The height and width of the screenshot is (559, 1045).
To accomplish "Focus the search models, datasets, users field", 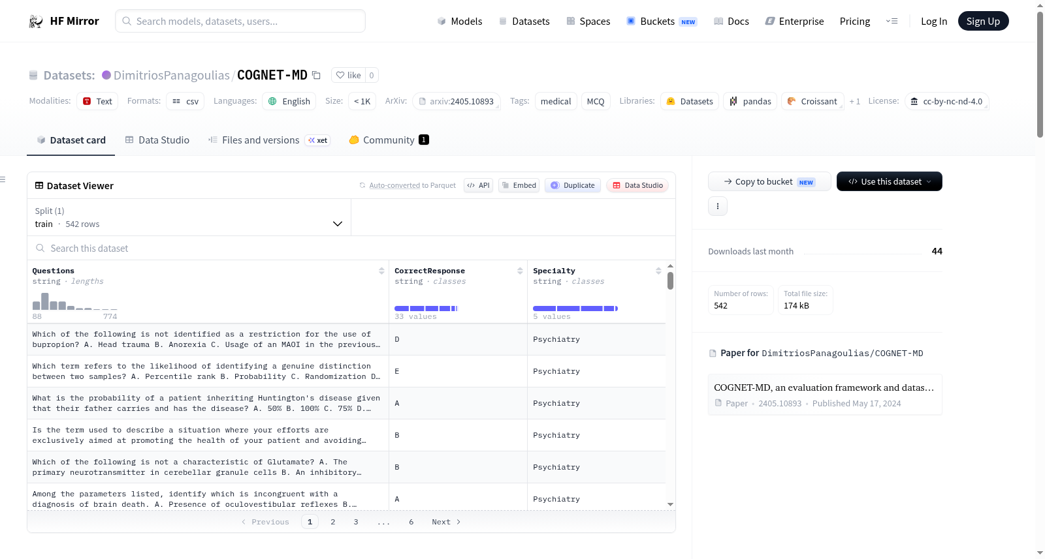I will [x=240, y=21].
